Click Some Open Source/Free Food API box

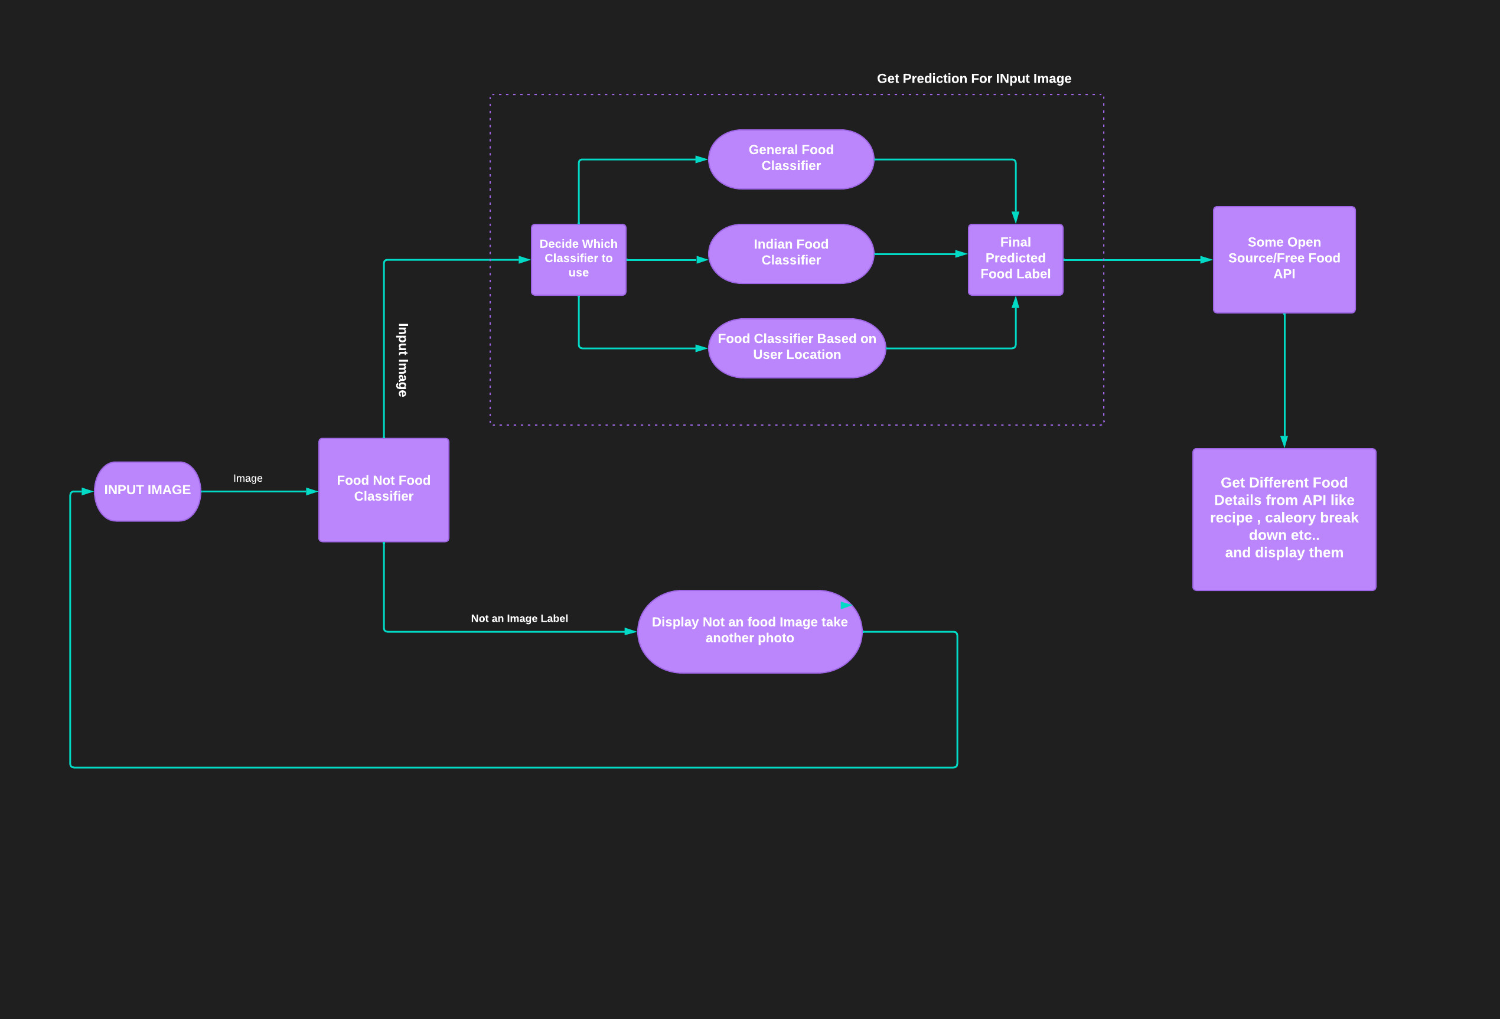point(1284,259)
